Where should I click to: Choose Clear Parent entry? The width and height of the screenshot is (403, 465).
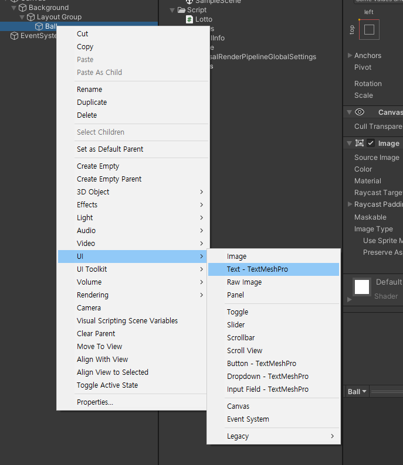(132, 334)
